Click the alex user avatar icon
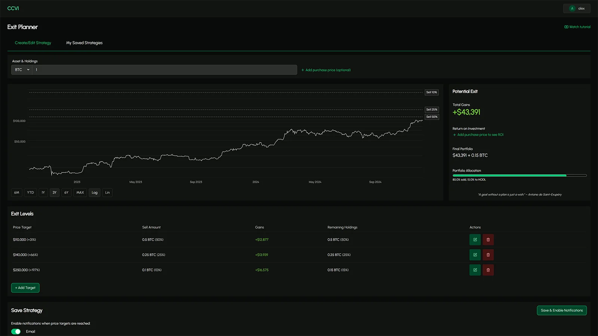The width and height of the screenshot is (598, 336). tap(572, 9)
